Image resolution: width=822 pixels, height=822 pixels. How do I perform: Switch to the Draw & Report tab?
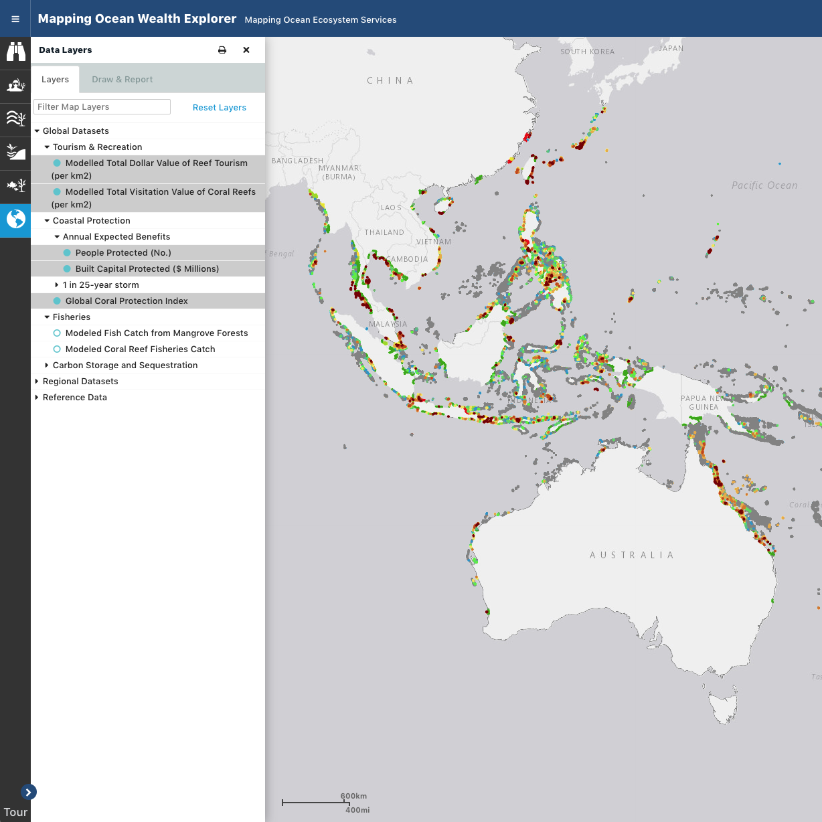point(122,79)
